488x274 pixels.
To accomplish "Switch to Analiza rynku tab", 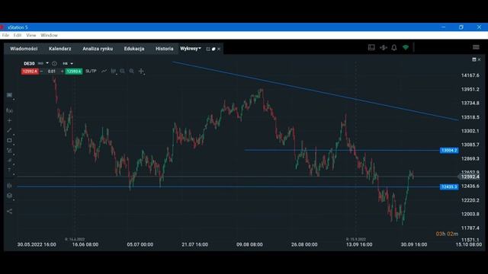I will (x=98, y=49).
